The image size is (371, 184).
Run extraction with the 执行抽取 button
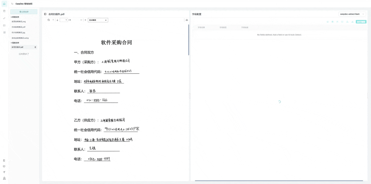tap(361, 22)
